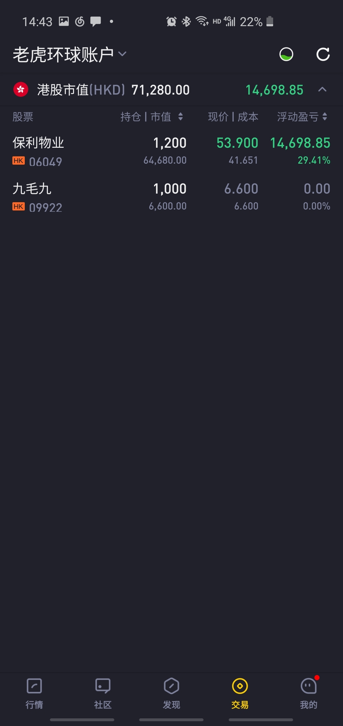Tap the Hong Kong flag icon
Viewport: 343px width, 726px height.
click(x=21, y=90)
